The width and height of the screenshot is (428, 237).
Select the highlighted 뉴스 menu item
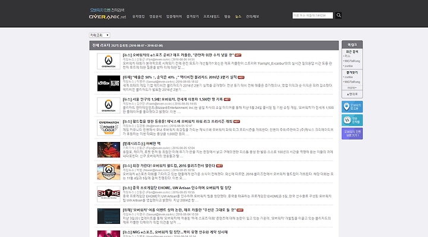tap(238, 17)
